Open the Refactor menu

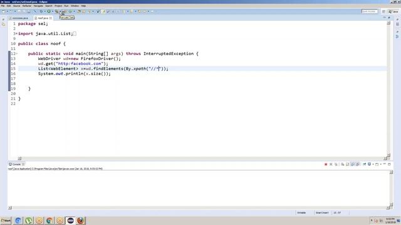(26, 6)
